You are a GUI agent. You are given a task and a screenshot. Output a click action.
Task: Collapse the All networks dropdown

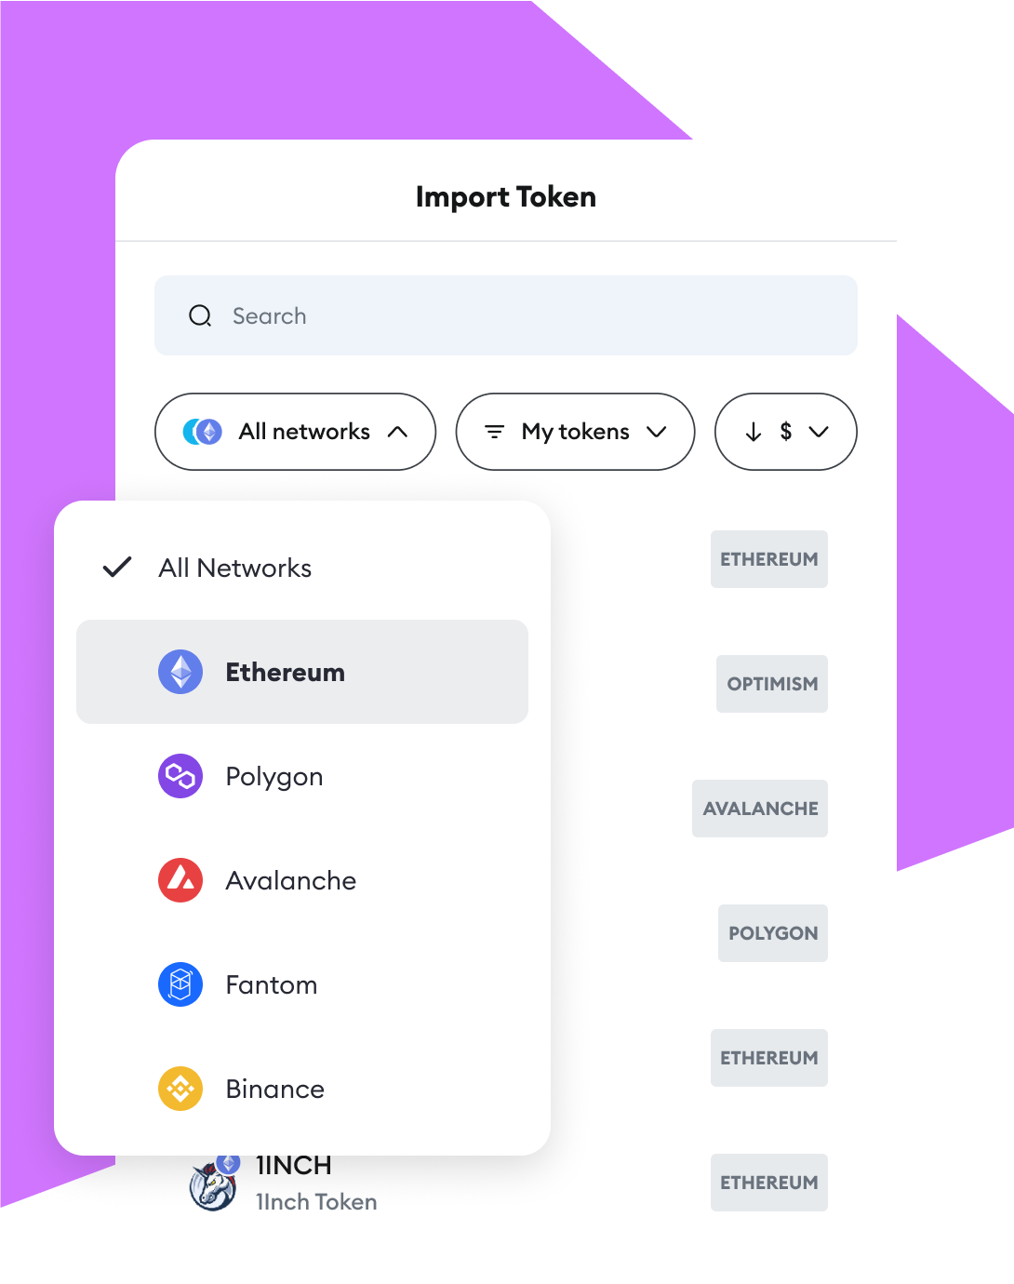tap(295, 432)
